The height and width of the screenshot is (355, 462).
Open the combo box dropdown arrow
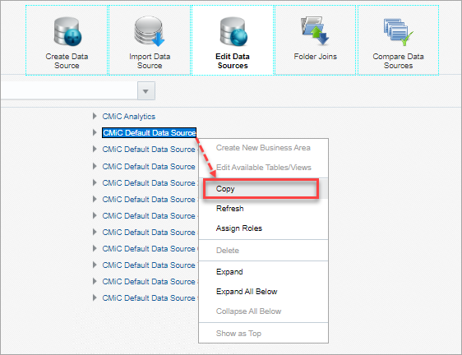pyautogui.click(x=146, y=91)
